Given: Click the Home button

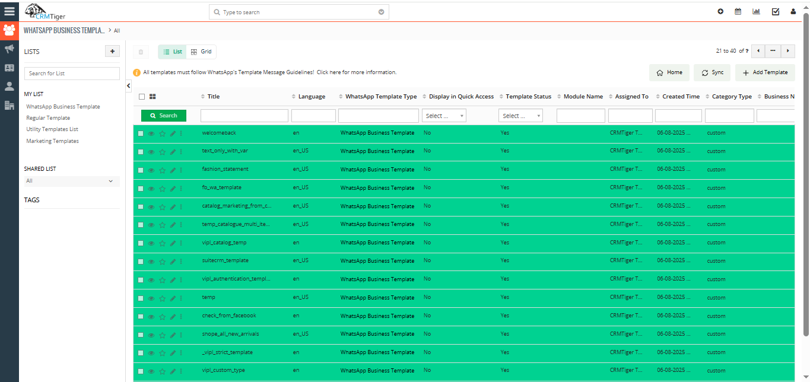Looking at the screenshot, I should click(669, 72).
